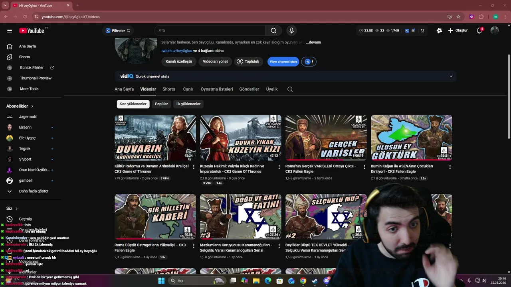Screen dimensions: 511x287
Task: Open the GERÇEK VARİSLER video thumbnail
Action: coord(326,138)
